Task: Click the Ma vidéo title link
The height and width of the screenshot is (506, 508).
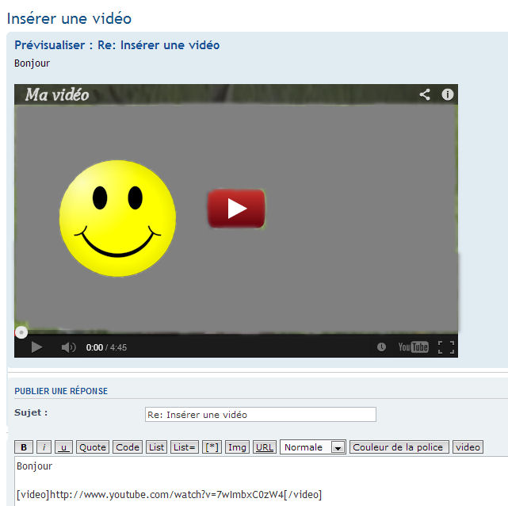Action: coord(57,95)
